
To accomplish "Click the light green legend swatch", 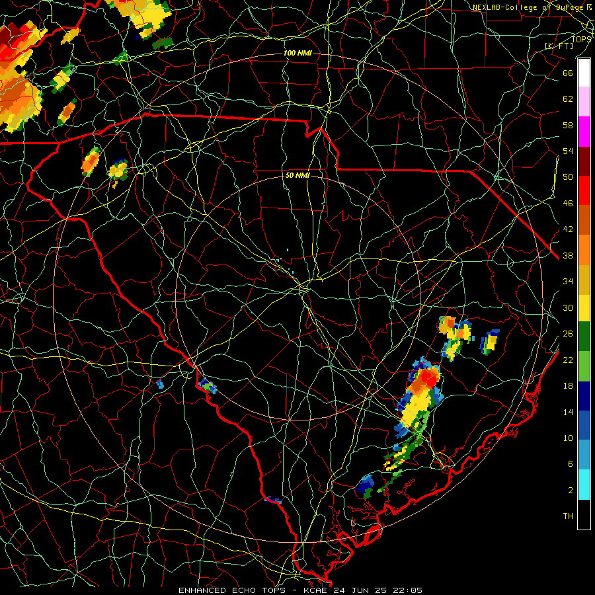I will (584, 366).
